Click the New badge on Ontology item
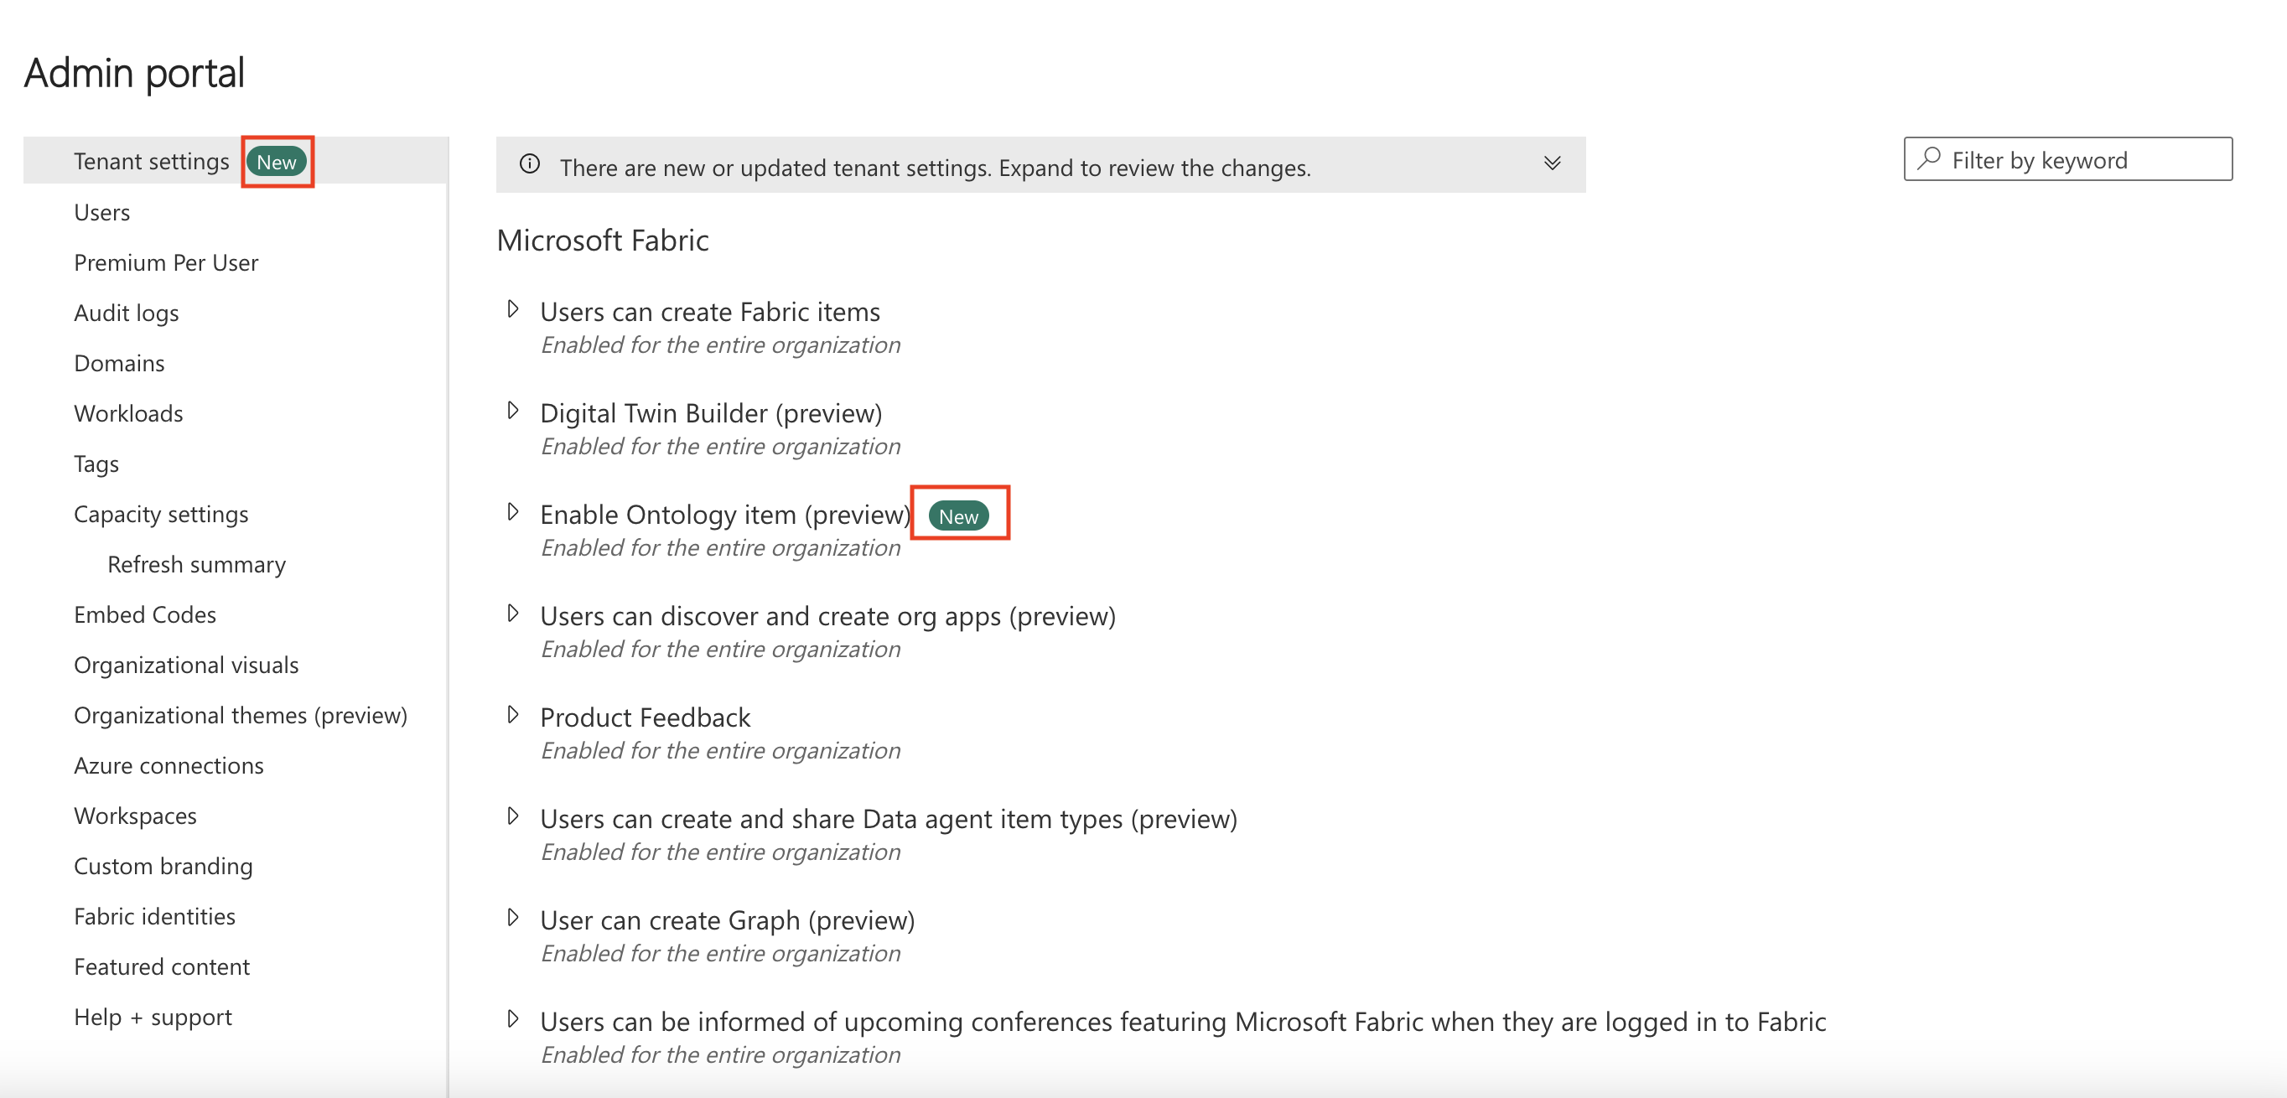The height and width of the screenshot is (1098, 2287). (958, 516)
